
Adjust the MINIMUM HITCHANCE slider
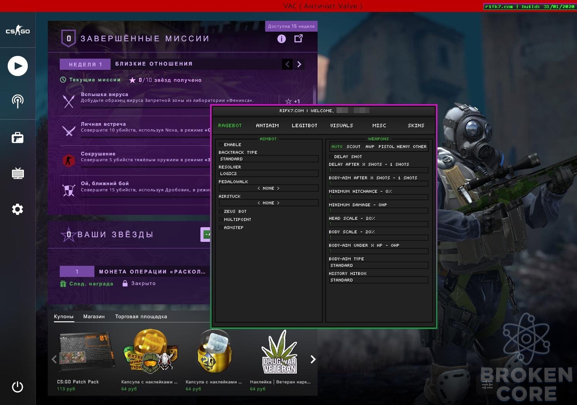[378, 197]
